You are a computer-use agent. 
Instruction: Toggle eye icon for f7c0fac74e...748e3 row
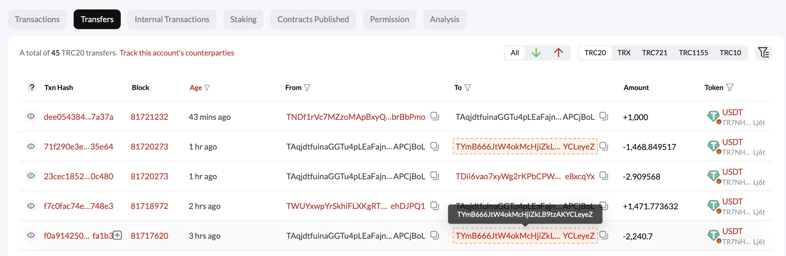pos(31,206)
